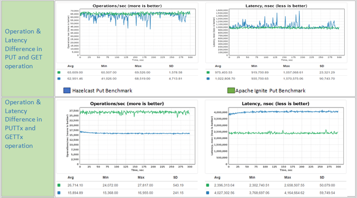Open the PUT and GET Latency chart
Image resolution: width=357 pixels, height=198 pixels.
coord(276,33)
